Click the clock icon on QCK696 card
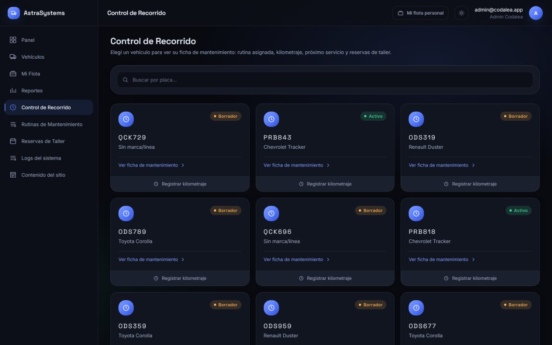 point(271,213)
